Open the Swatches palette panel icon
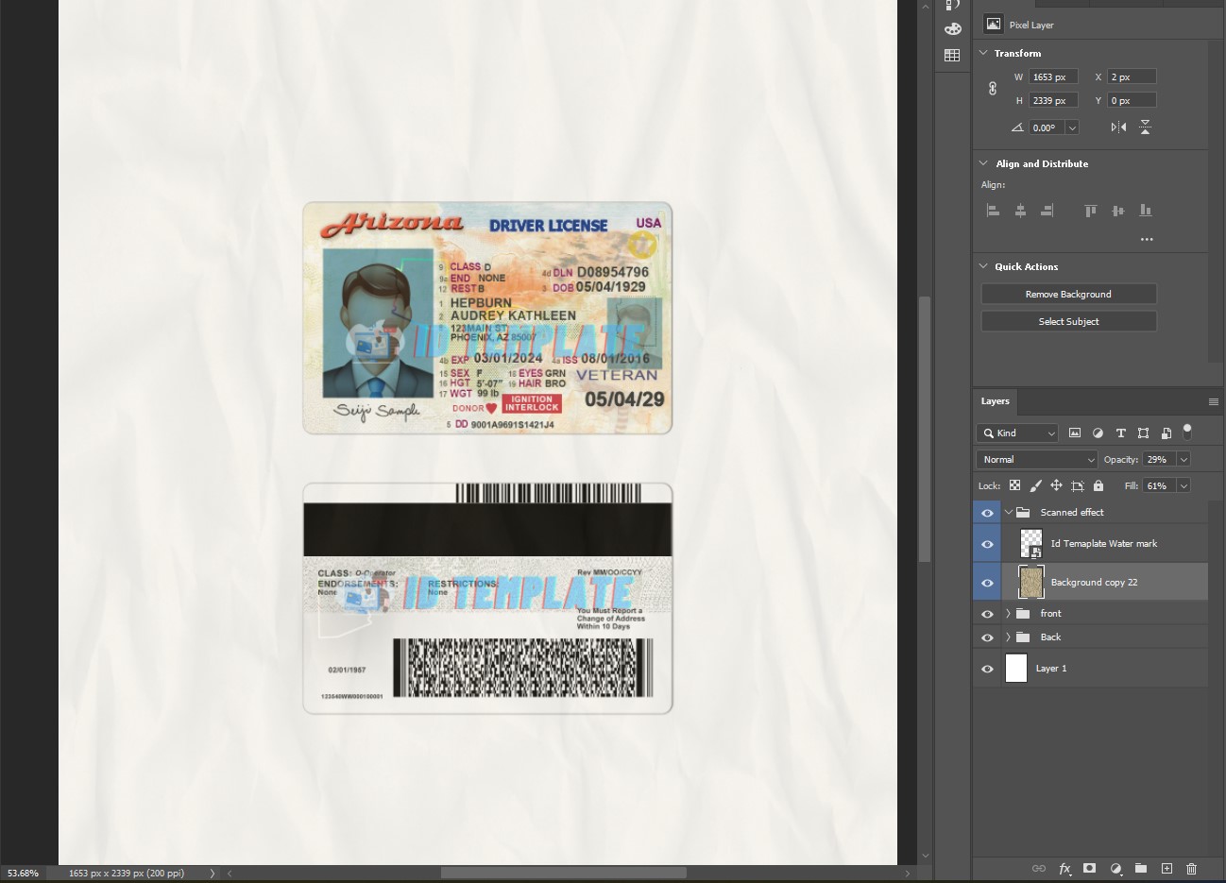Viewport: 1226px width, 883px height. (x=952, y=29)
